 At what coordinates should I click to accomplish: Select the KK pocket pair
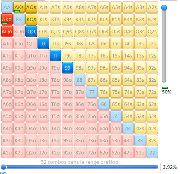[19, 19]
